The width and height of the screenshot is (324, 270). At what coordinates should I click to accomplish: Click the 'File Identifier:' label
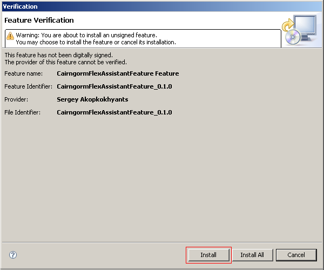coord(24,112)
